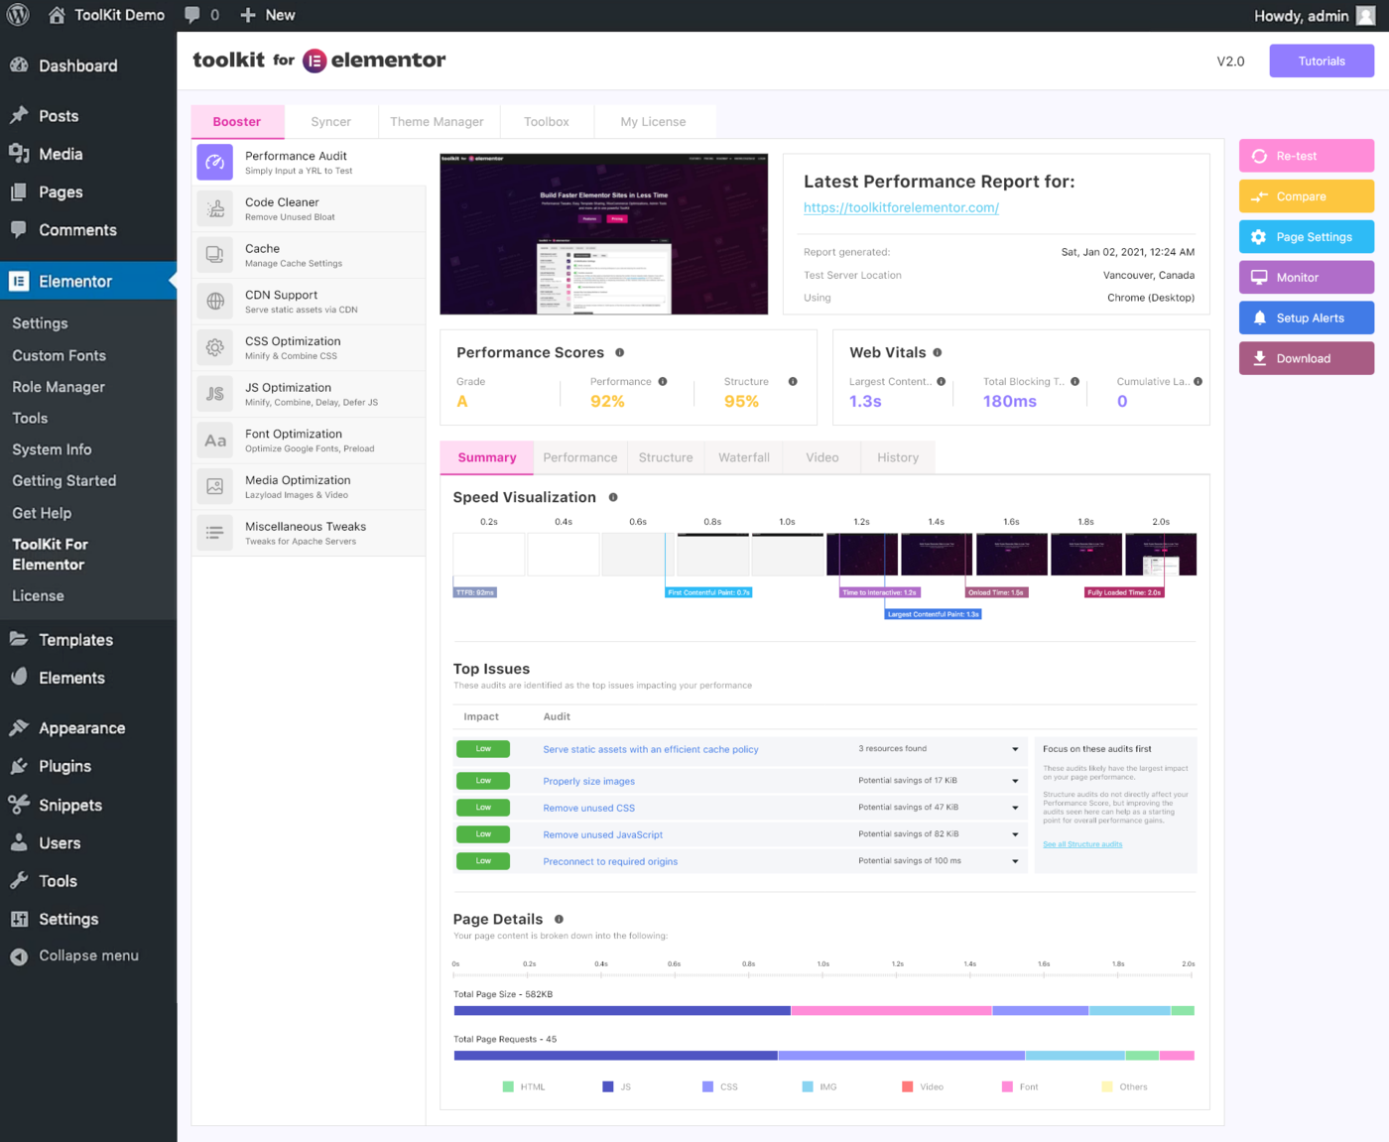Expand the efficient cache policy audit row
Image resolution: width=1389 pixels, height=1142 pixels.
(1015, 749)
